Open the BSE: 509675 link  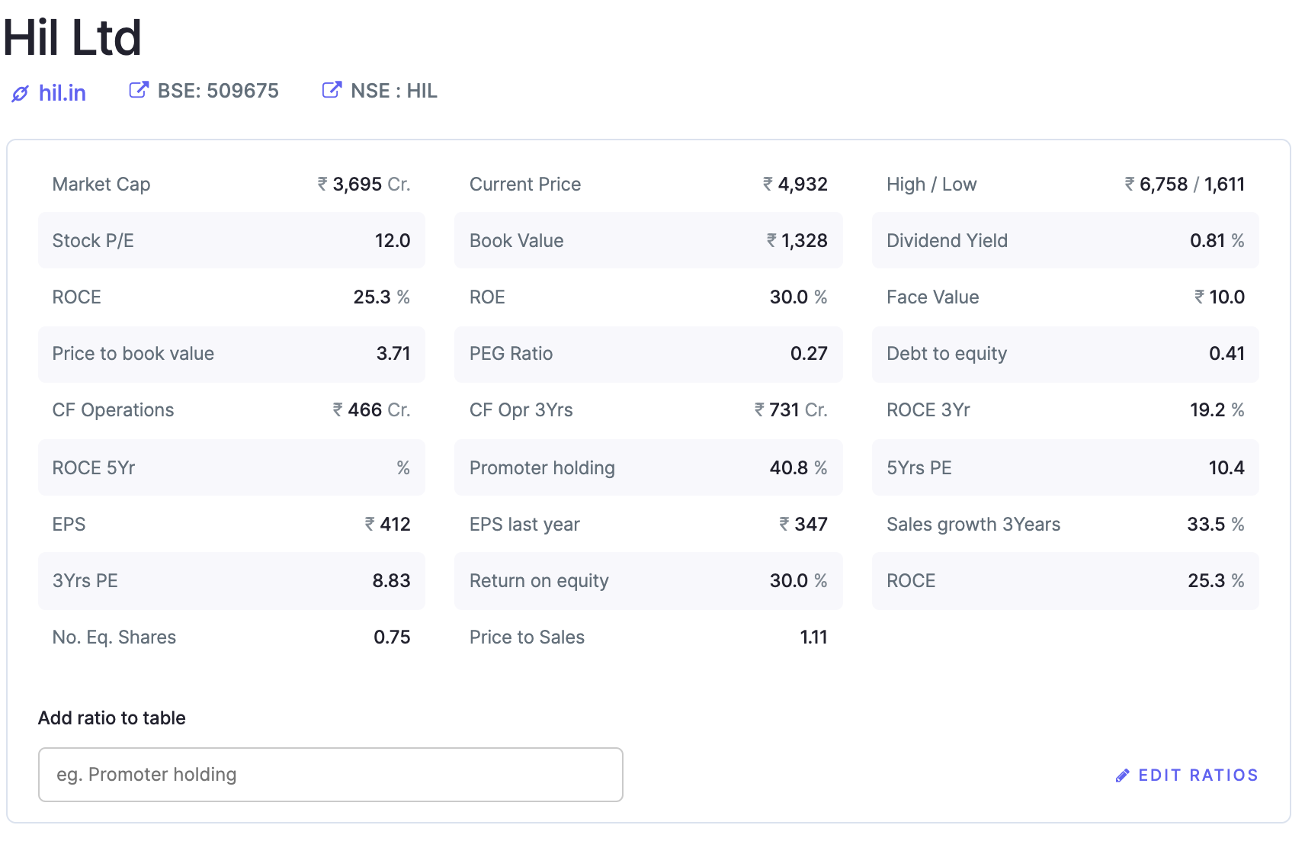[x=217, y=91]
